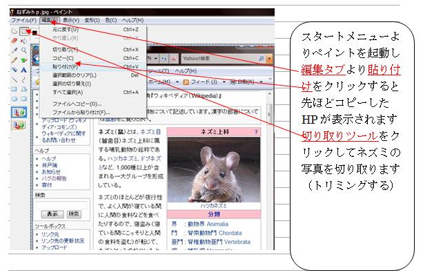The width and height of the screenshot is (423, 275).
Task: Select the Free-Form Select tool
Action: [14, 32]
